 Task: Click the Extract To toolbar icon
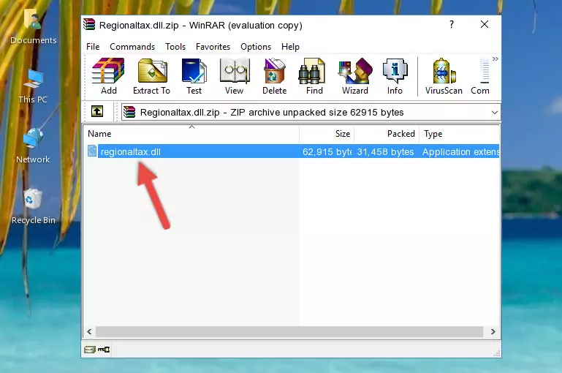pos(151,76)
